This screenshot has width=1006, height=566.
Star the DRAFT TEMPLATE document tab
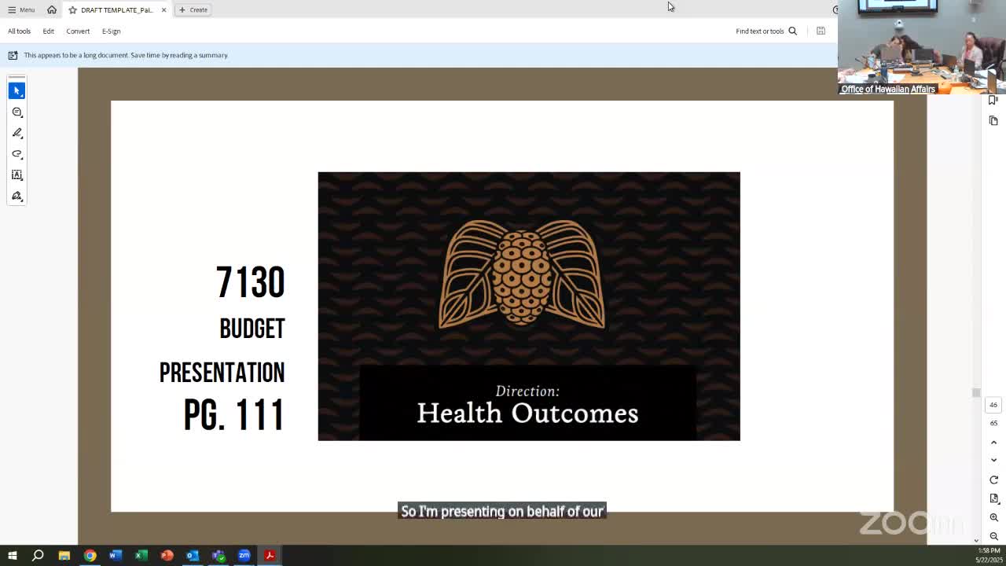pos(72,9)
